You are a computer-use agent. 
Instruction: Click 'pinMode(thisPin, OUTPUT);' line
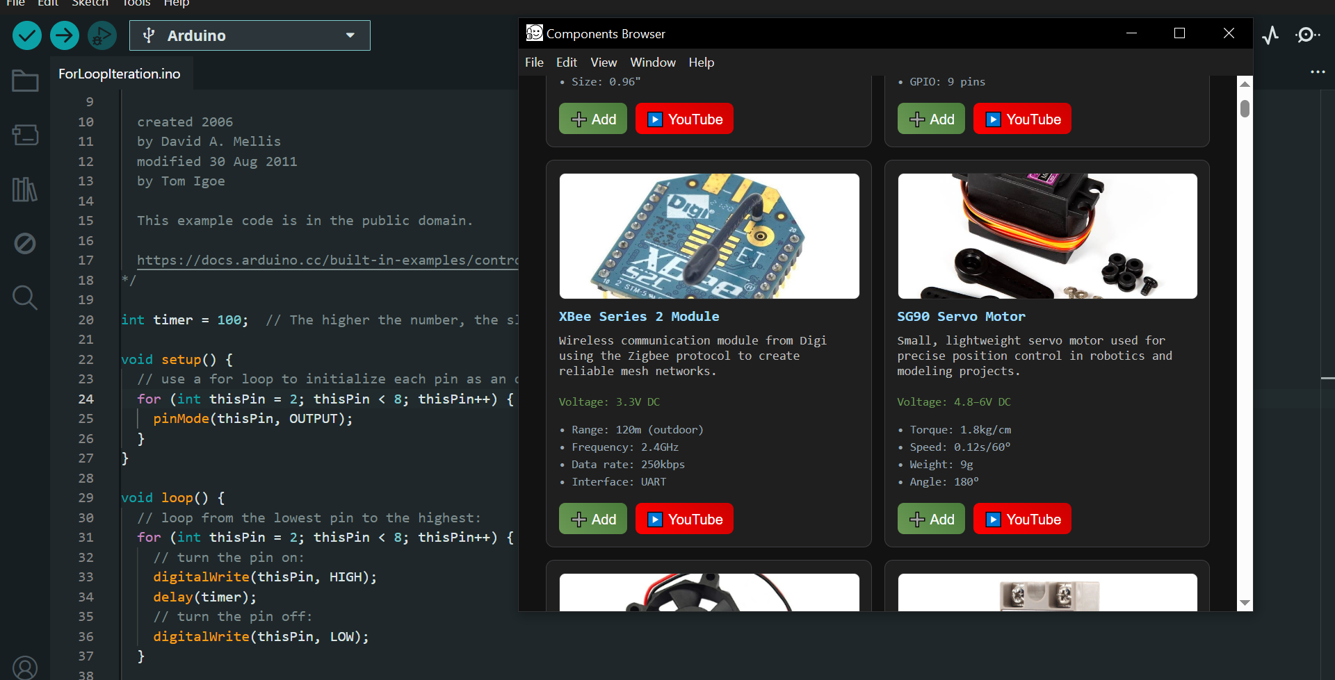(253, 419)
